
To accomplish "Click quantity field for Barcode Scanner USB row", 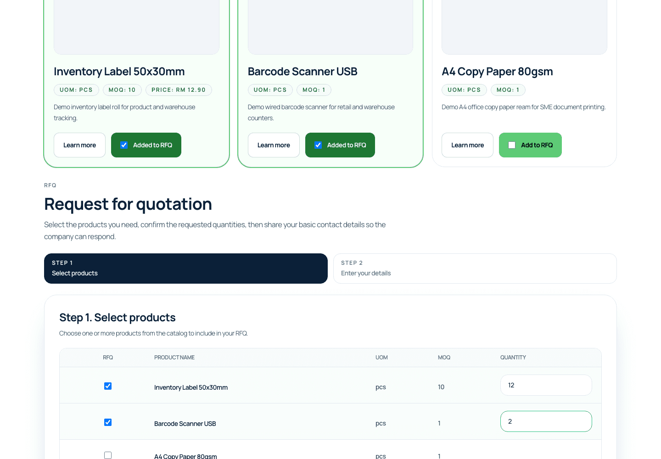I will (546, 421).
